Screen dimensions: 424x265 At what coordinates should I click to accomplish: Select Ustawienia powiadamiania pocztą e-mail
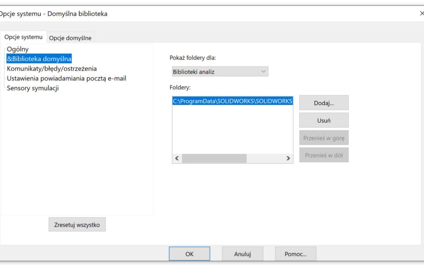point(66,79)
